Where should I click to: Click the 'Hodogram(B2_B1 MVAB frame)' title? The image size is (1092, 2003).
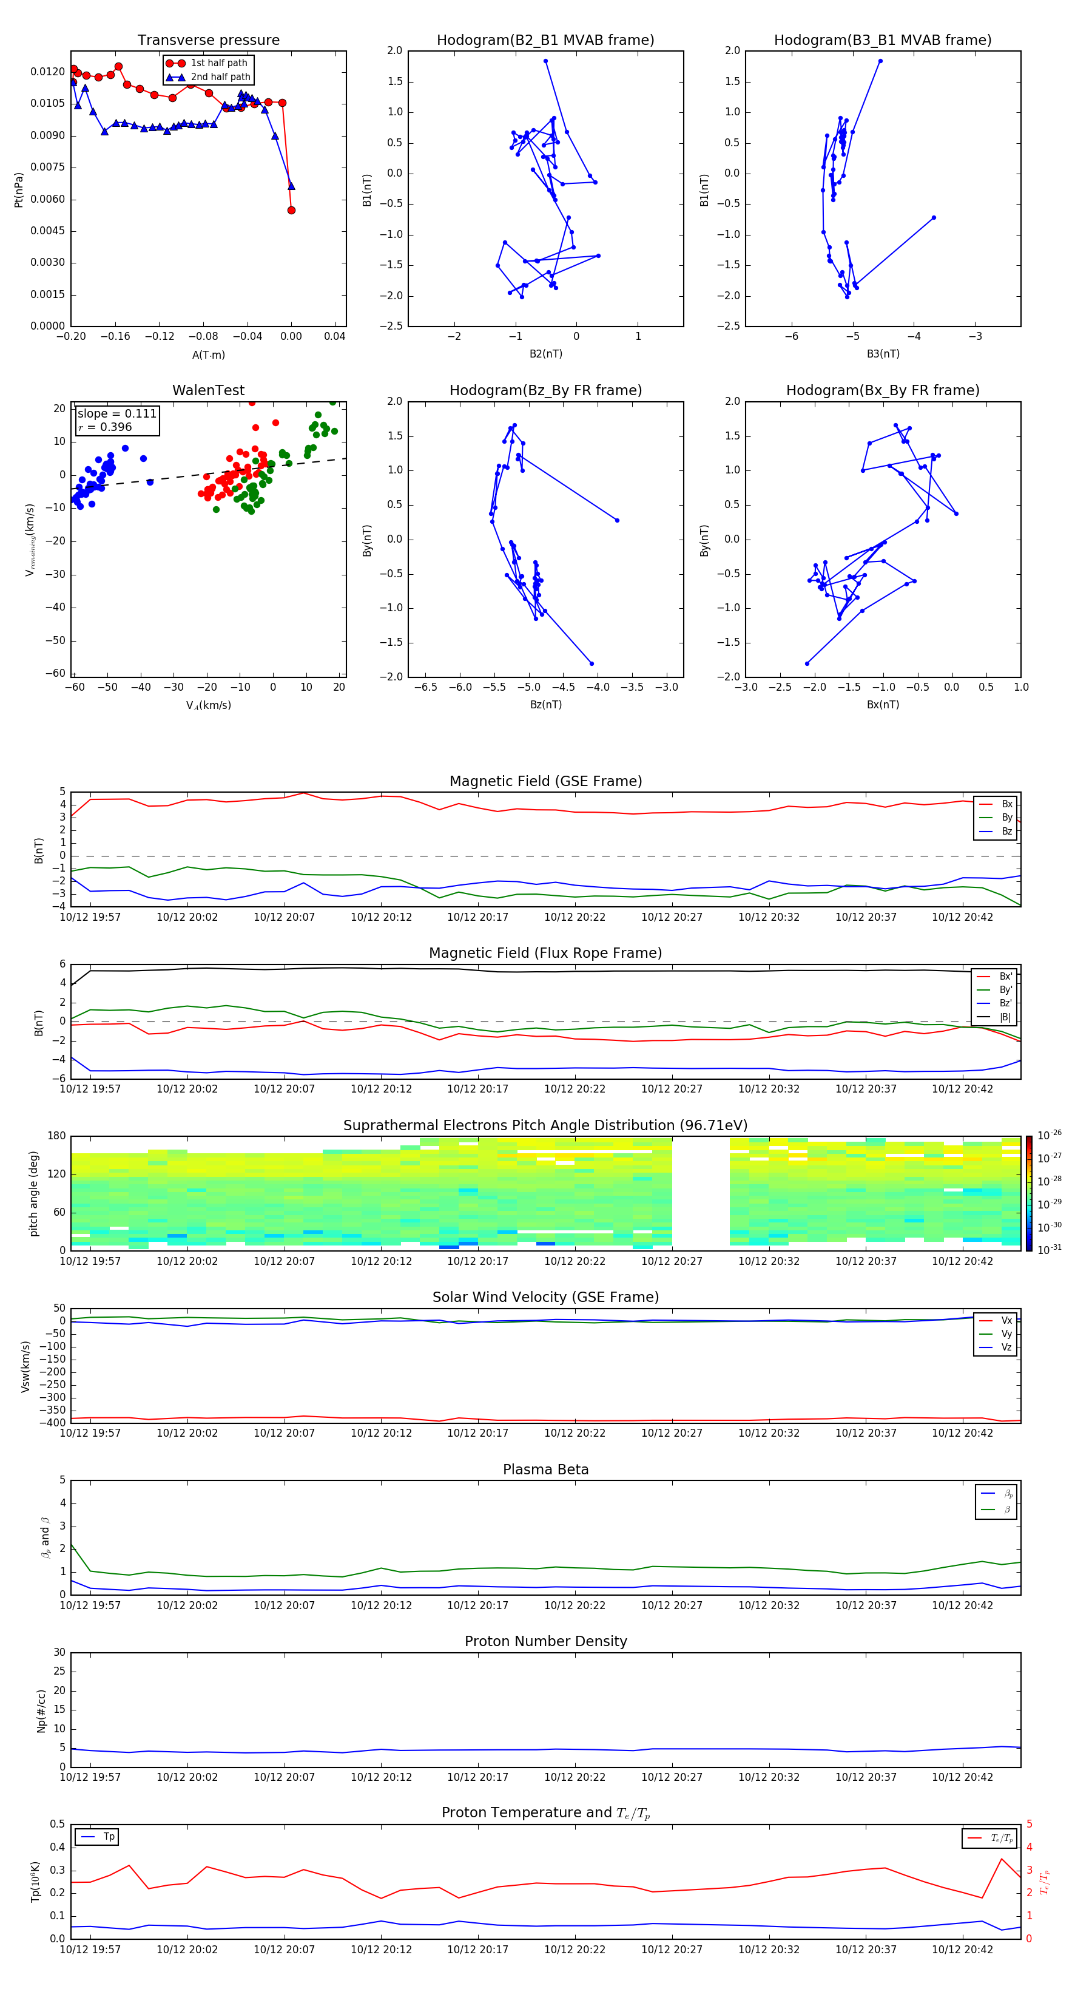tap(545, 41)
